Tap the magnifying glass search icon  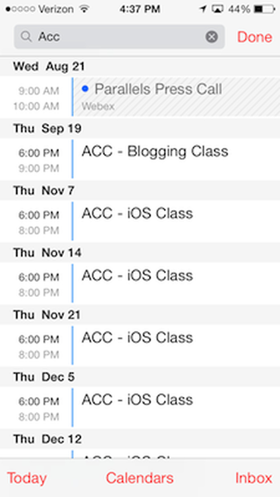(26, 37)
